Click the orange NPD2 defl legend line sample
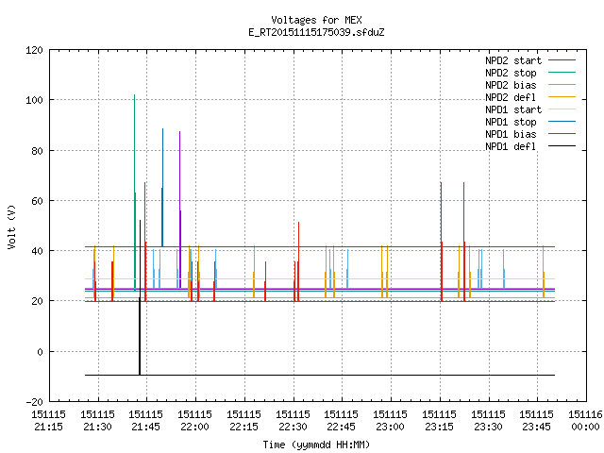Image resolution: width=604 pixels, height=453 pixels. [562, 96]
